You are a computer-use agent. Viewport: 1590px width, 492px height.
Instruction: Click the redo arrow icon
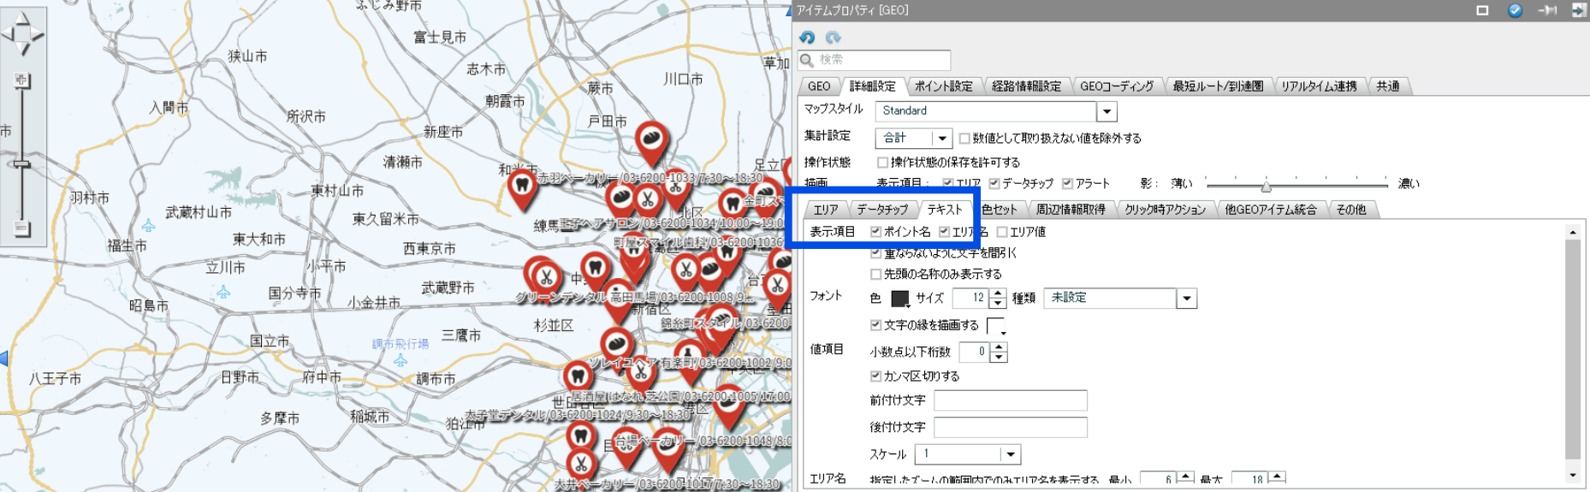833,38
